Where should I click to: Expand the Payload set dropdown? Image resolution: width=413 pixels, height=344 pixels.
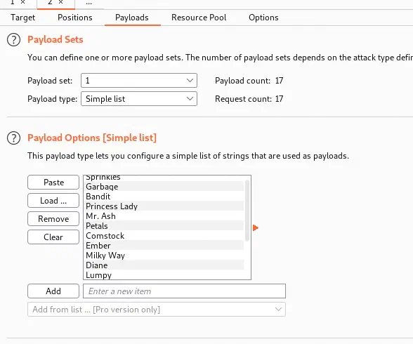pyautogui.click(x=139, y=81)
